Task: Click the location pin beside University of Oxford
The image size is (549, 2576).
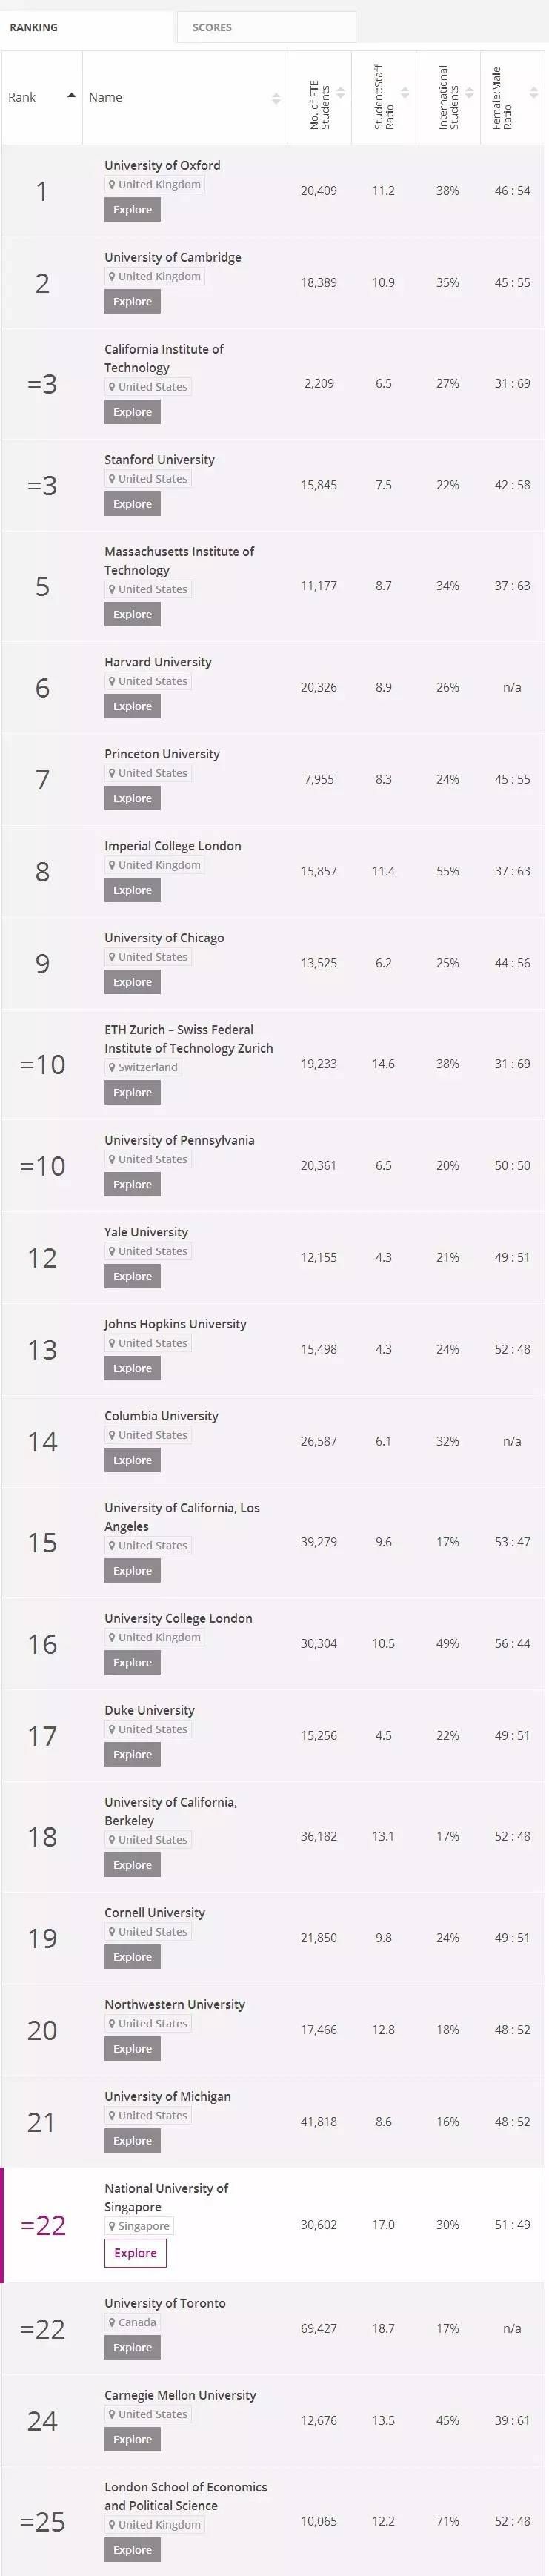Action: [x=112, y=184]
